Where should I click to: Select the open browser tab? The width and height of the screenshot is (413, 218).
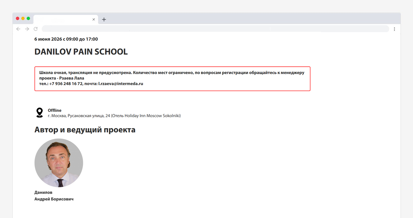coord(66,19)
